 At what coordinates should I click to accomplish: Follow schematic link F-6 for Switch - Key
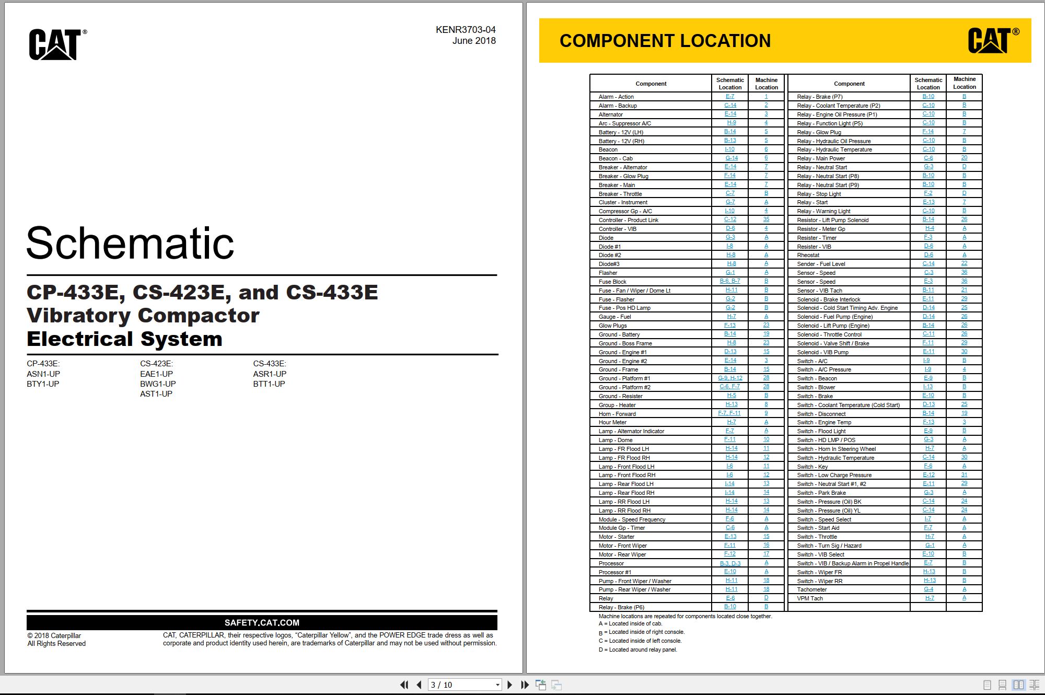pos(928,466)
